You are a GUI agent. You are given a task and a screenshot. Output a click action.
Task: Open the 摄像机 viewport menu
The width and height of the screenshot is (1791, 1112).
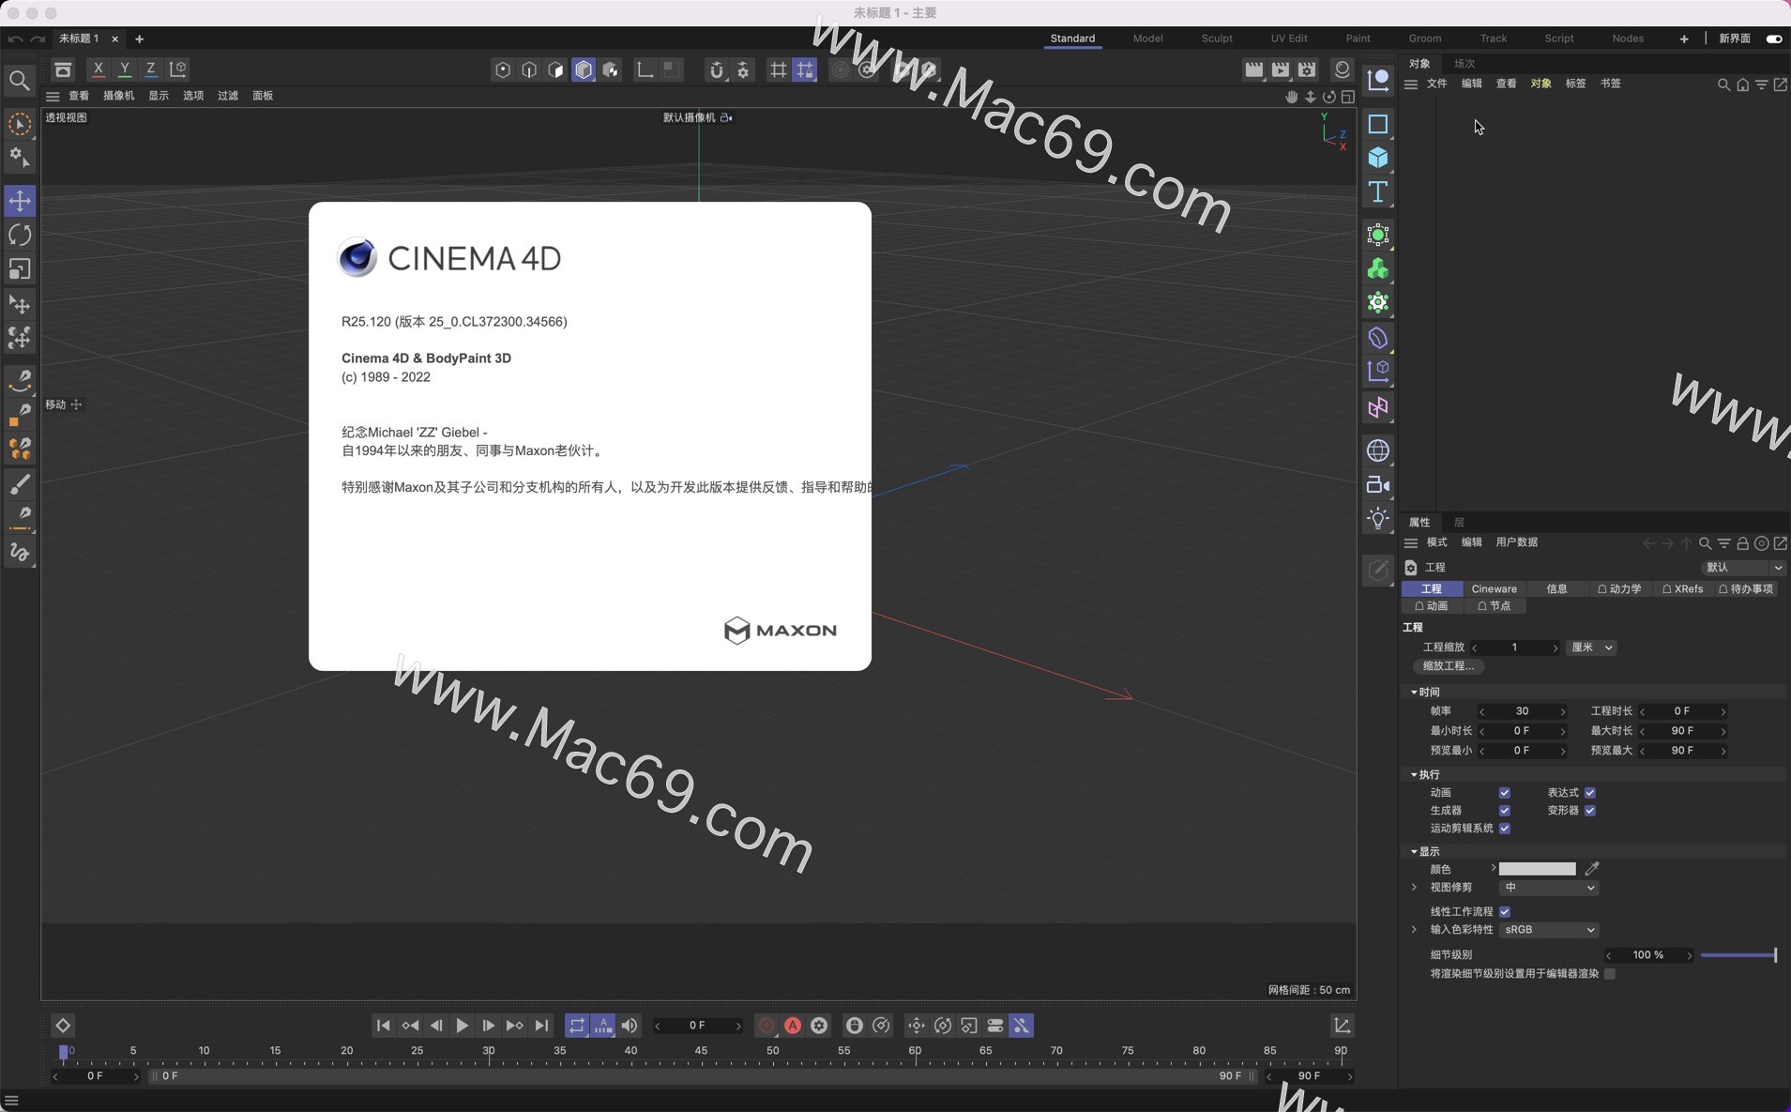point(118,96)
